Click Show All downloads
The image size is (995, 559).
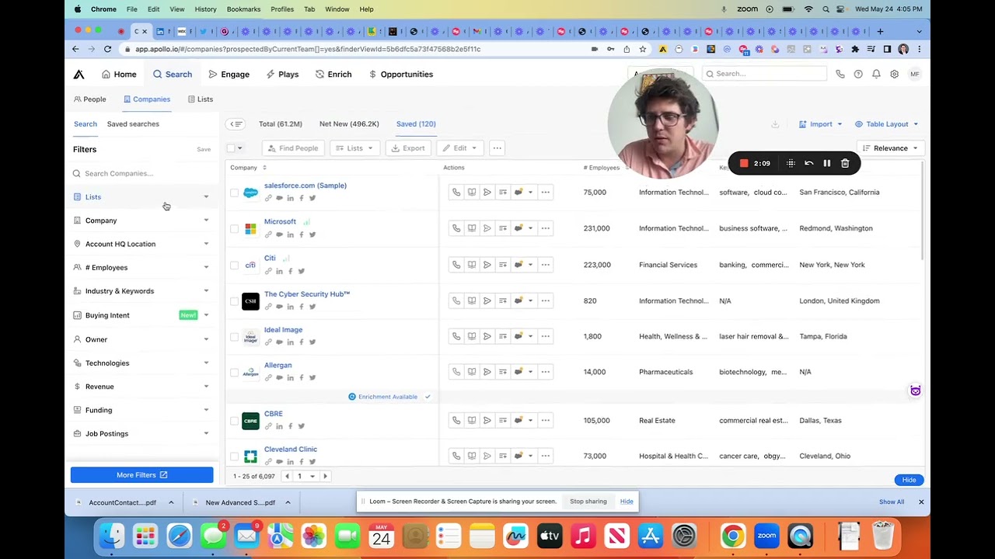892,502
